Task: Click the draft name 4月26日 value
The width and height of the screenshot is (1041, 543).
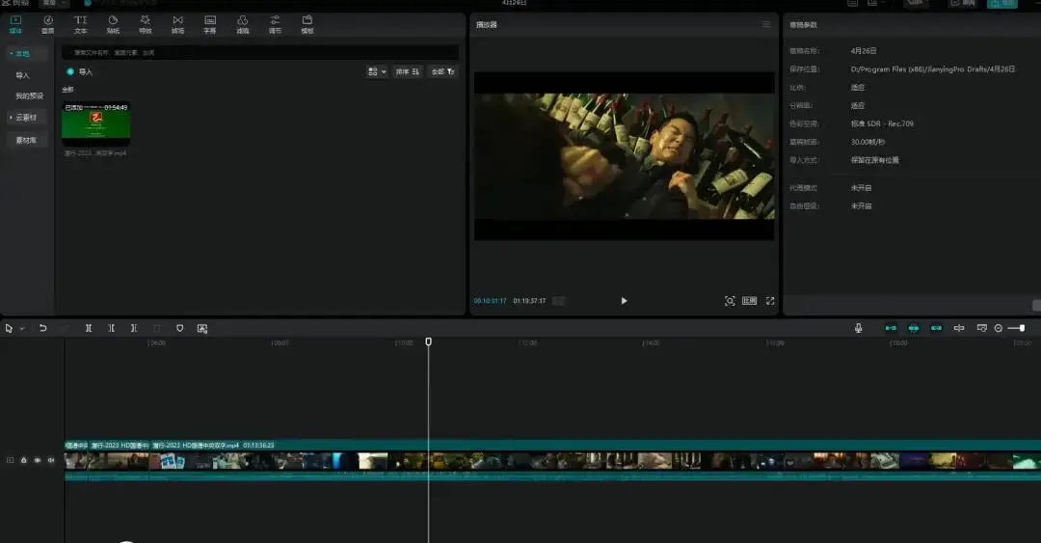Action: pos(864,50)
